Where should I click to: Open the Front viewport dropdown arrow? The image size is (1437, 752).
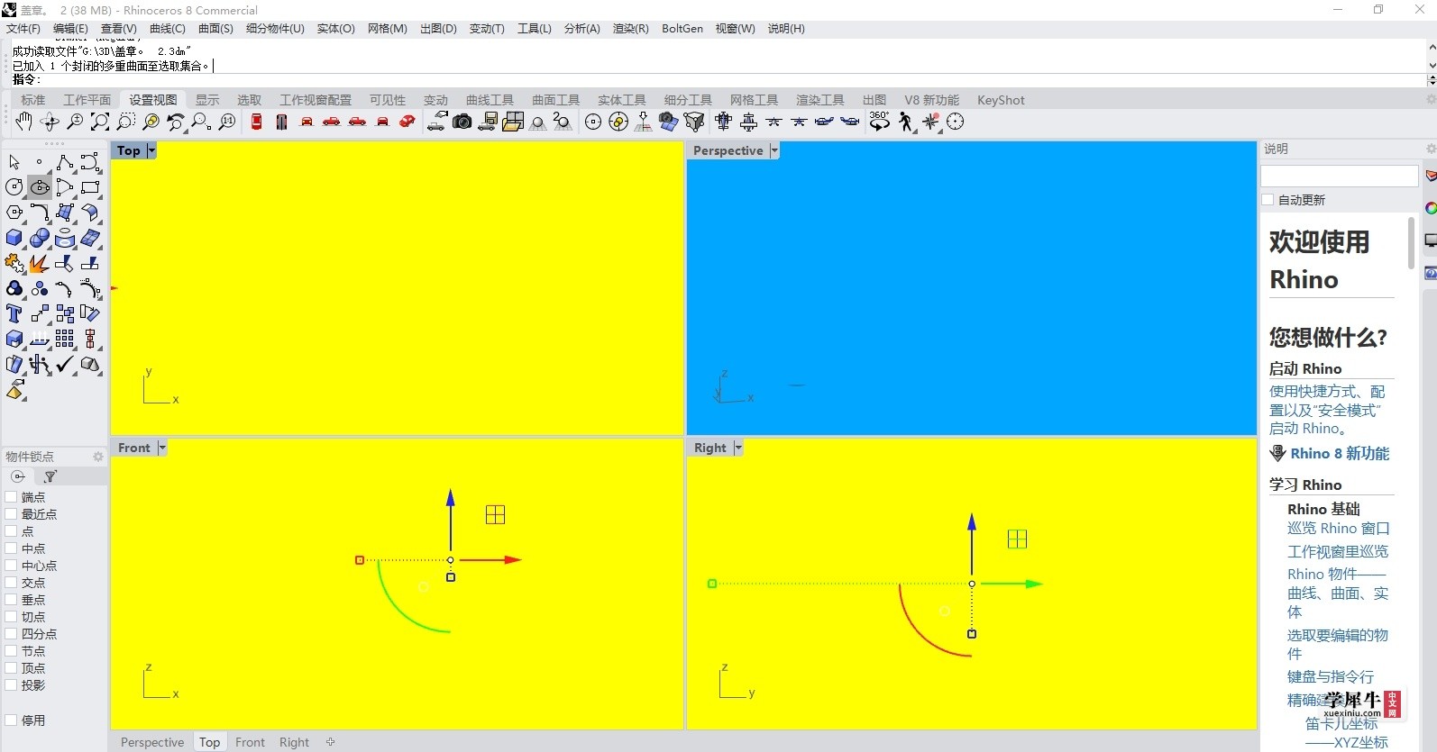[x=162, y=448]
